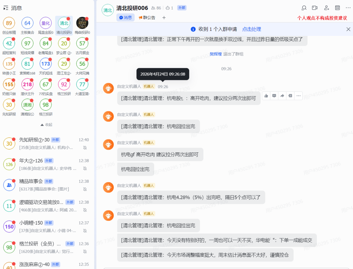This screenshot has width=353, height=269.
Task: Click the tag icon on message toolbar
Action: point(290,96)
